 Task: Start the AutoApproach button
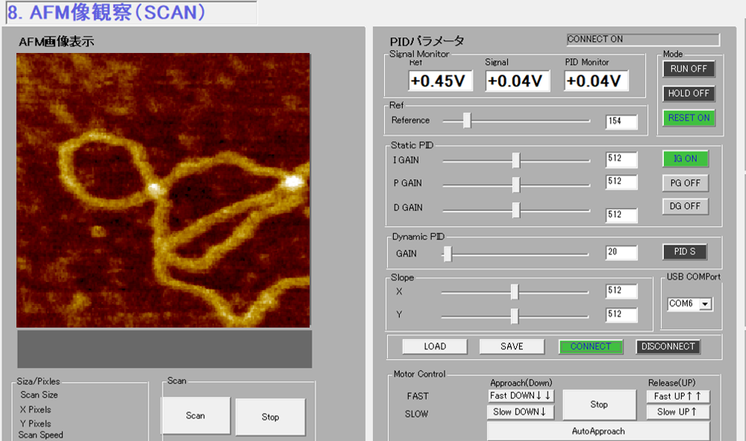click(x=598, y=431)
